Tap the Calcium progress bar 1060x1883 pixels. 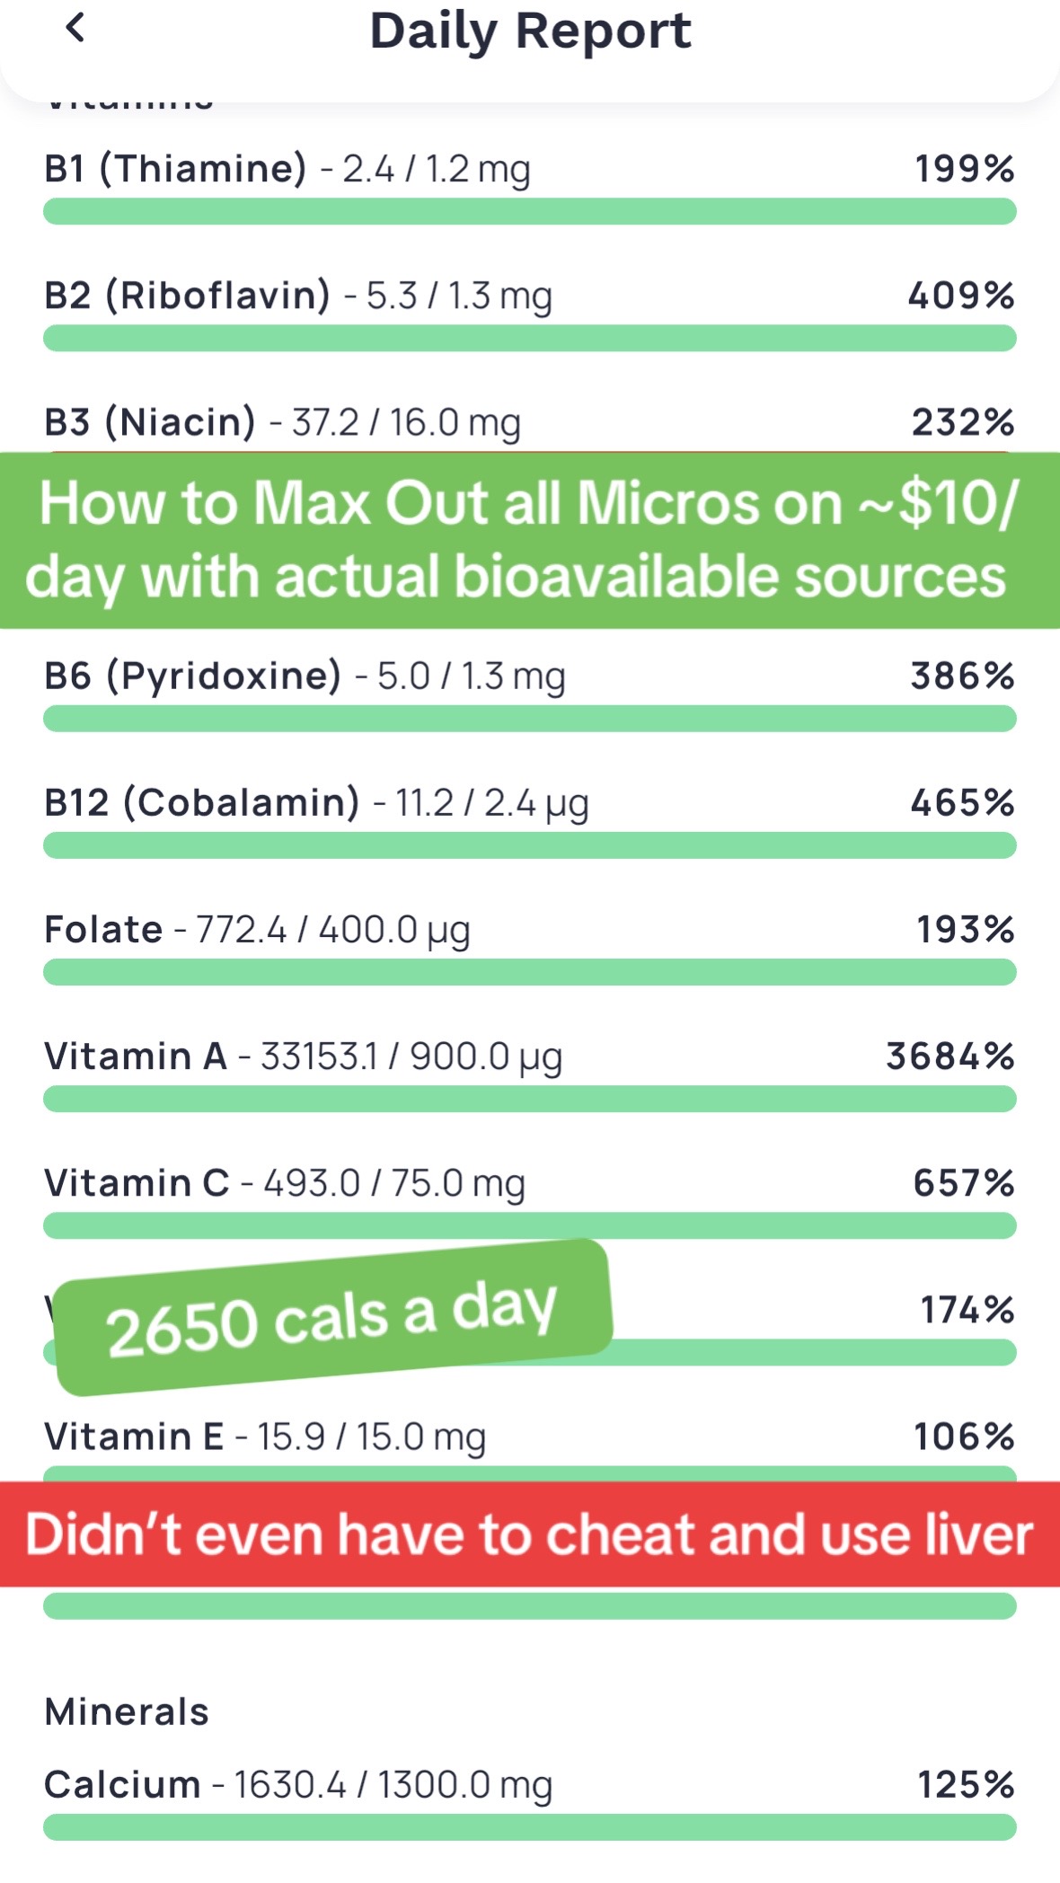(530, 1827)
